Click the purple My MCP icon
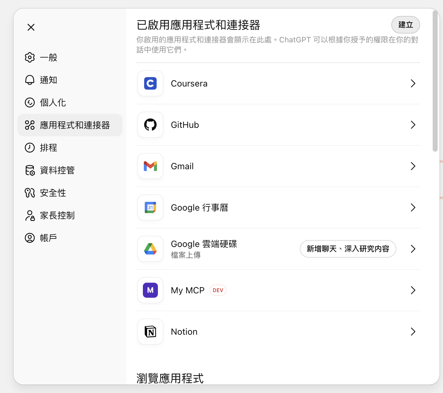 150,290
